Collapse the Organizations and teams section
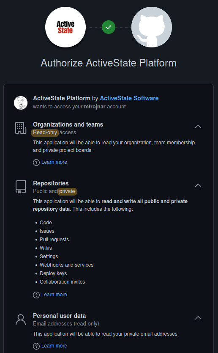Viewport: 218px width, 353px height. (198, 126)
